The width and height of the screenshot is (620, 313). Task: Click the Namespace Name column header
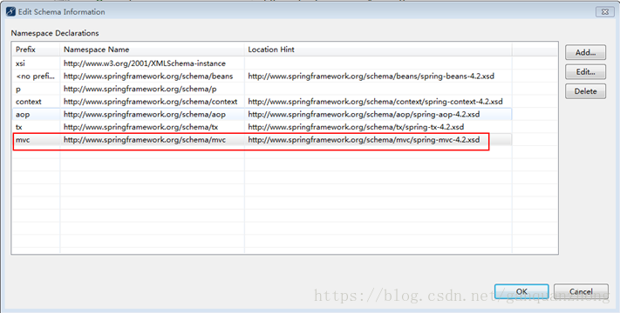[152, 50]
